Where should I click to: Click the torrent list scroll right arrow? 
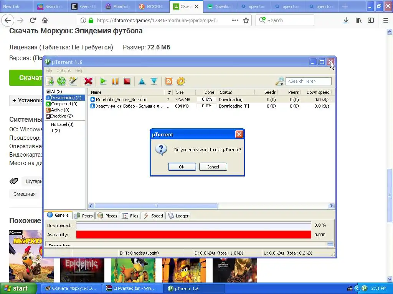click(x=331, y=206)
